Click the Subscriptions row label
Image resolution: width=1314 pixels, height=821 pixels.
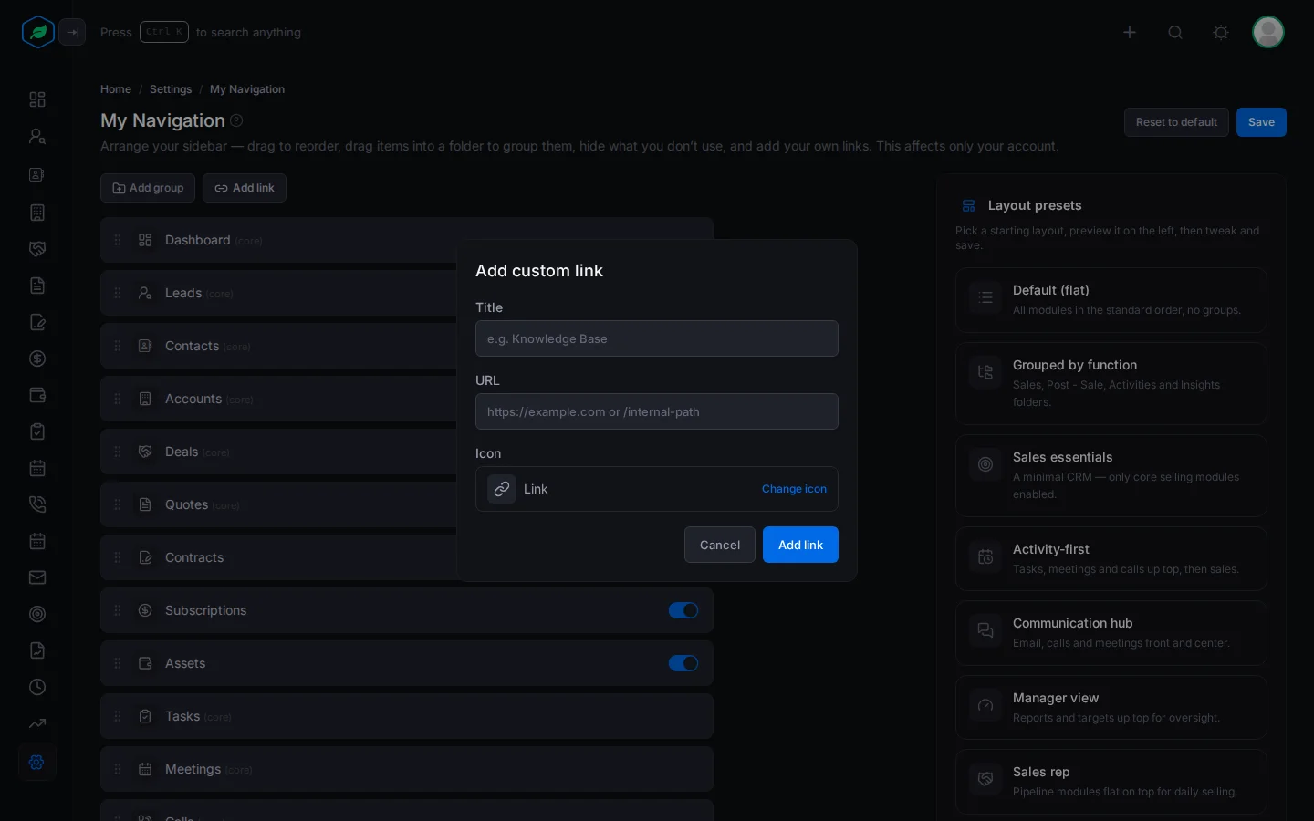point(205,610)
